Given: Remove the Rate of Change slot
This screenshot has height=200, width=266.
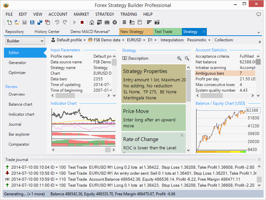Looking at the screenshot, I should coord(182,135).
